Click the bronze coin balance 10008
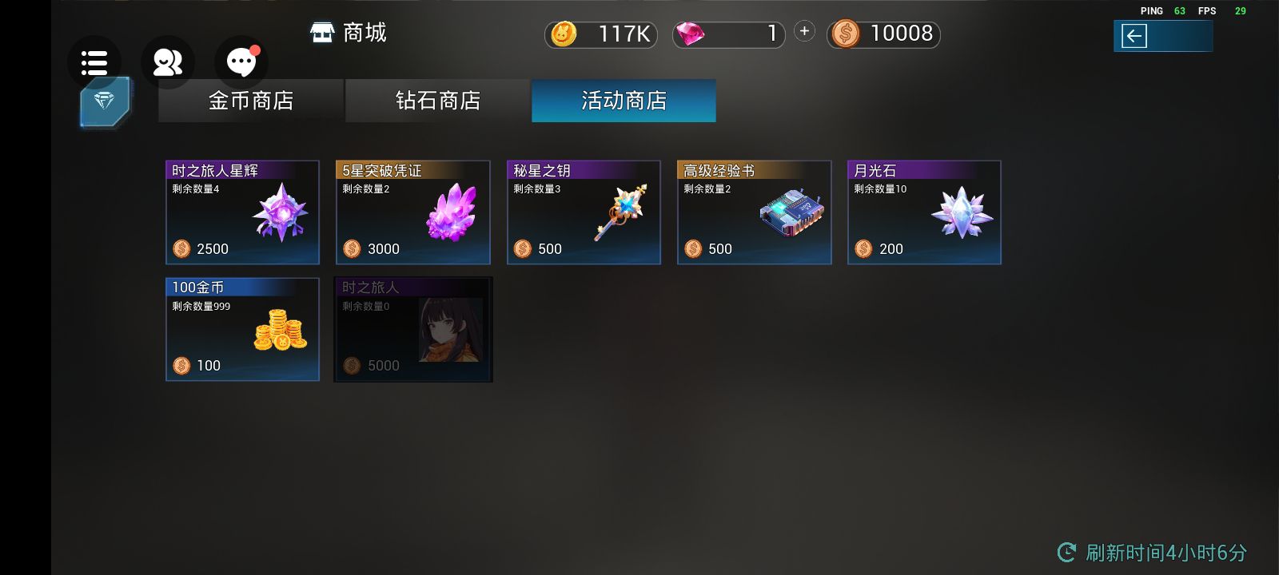The image size is (1279, 575). pos(883,34)
